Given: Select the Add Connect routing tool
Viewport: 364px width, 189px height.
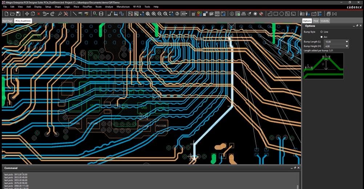Looking at the screenshot, I should [110, 14].
